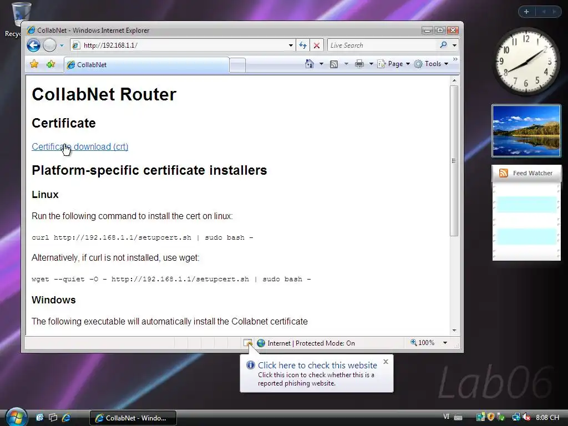
Task: Click the Slide Show landscape photo gadget
Action: point(526,131)
